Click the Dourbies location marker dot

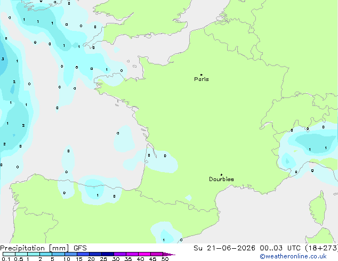click(221, 175)
